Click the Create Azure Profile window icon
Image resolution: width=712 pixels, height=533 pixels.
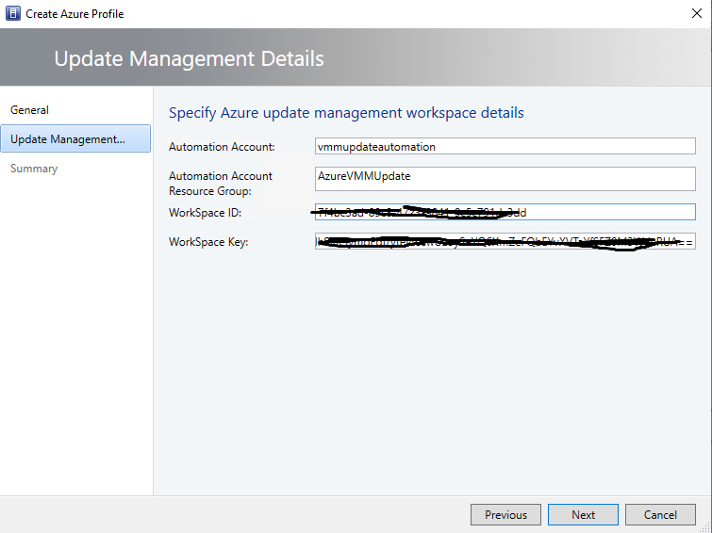coord(12,13)
